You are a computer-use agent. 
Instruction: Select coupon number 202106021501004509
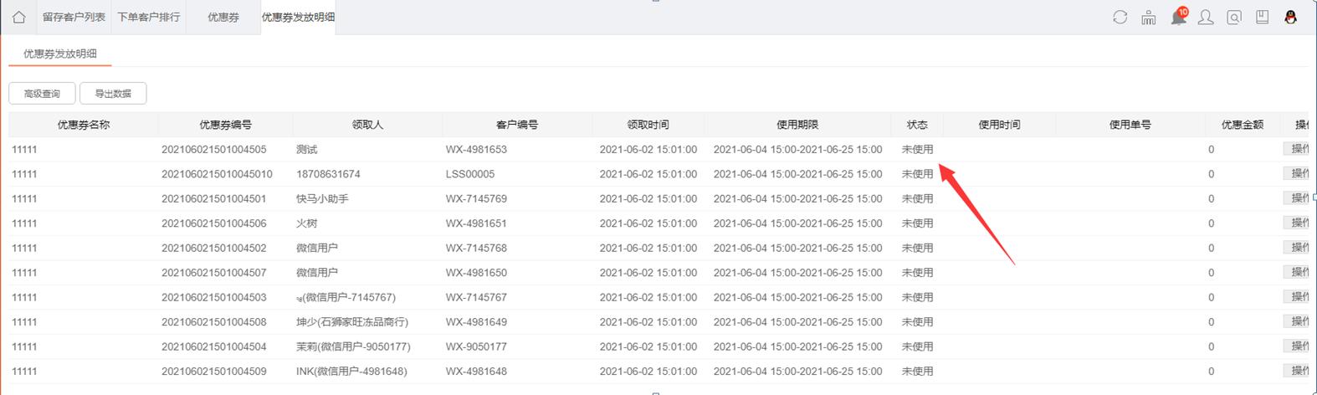[214, 372]
